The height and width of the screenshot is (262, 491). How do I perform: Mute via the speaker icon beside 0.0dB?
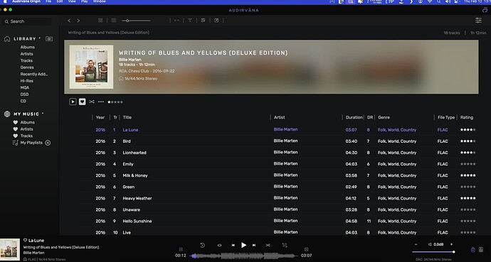click(430, 244)
